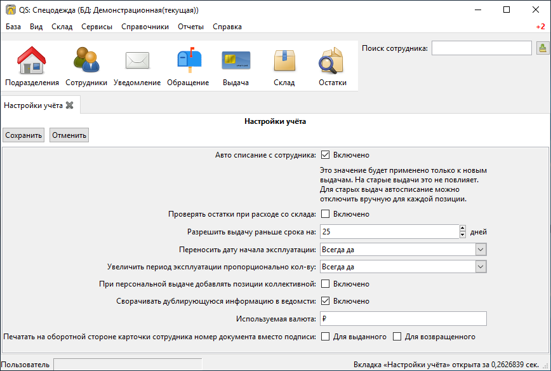Image resolution: width=551 pixels, height=371 pixels.
Task: Click the Пользователь status bar field
Action: pos(128,364)
